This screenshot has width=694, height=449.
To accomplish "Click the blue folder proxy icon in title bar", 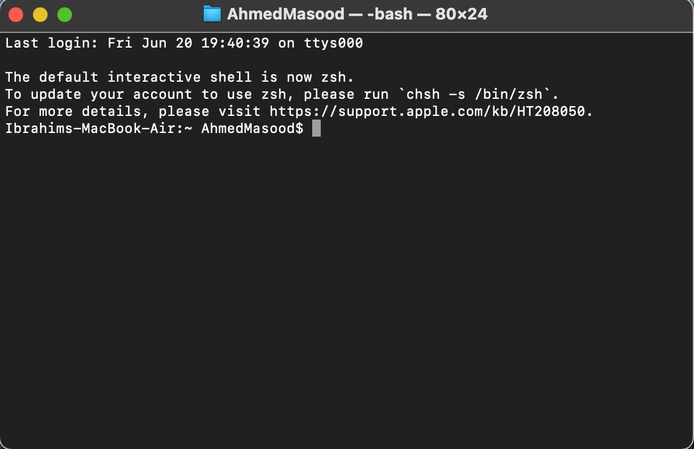I will click(x=212, y=14).
